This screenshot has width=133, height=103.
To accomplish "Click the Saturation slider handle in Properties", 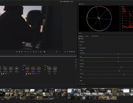I will pos(118,61).
